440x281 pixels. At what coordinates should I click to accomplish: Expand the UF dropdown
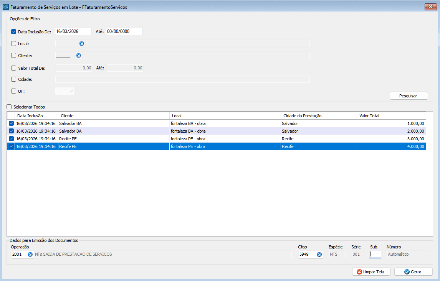tap(71, 91)
